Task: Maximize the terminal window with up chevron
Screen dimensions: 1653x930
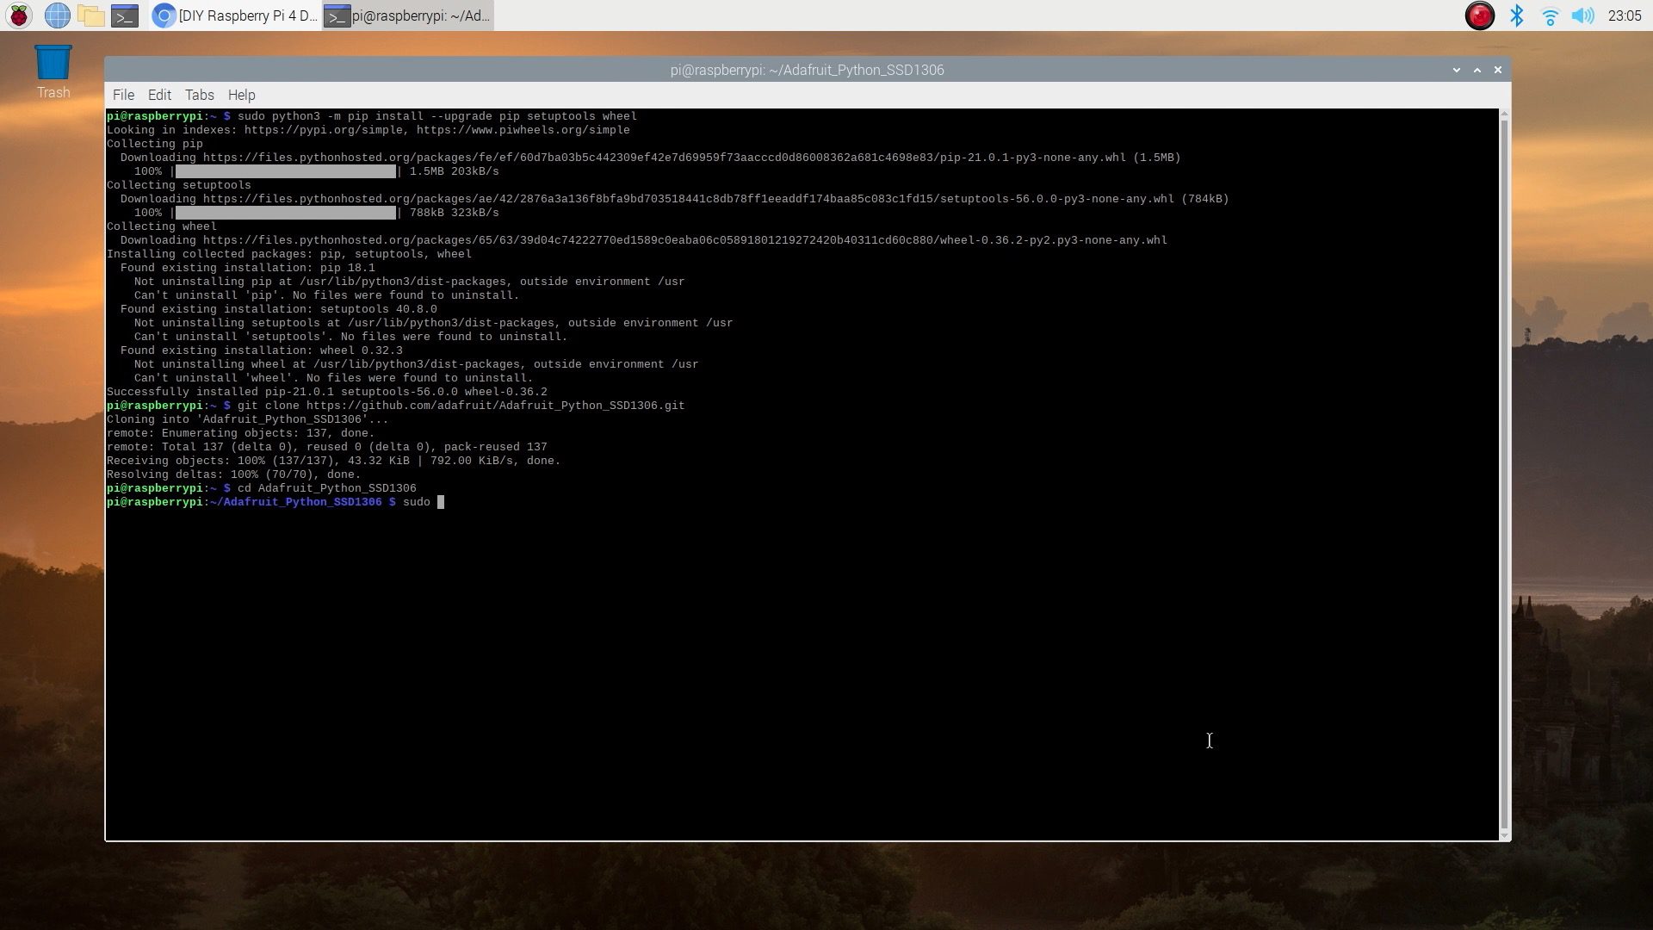Action: (1477, 70)
